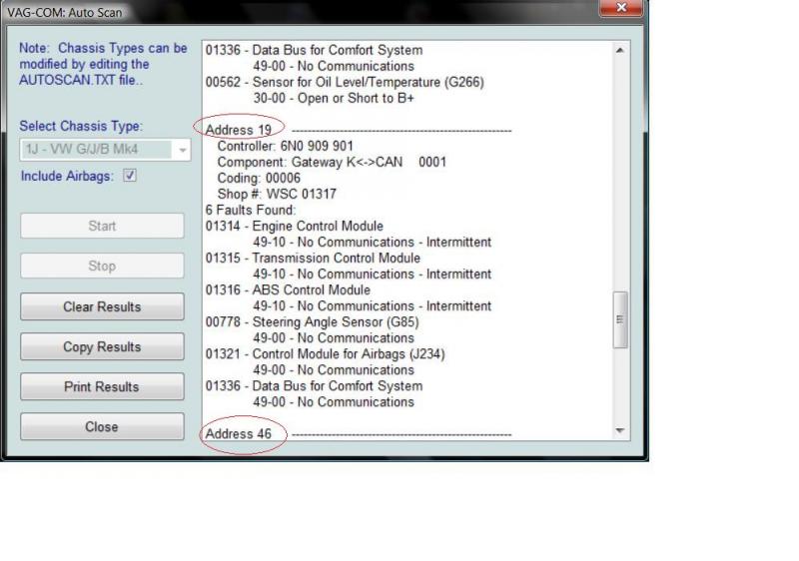Click '01321 - Control Module for Airbags (J234)'

click(x=326, y=354)
